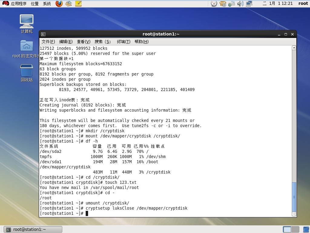Open the 系统 system menu

[47, 4]
